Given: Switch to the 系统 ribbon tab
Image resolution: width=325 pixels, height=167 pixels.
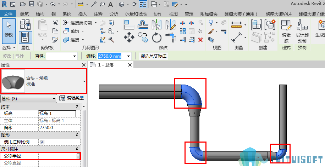Looking at the screenshot, I should (x=67, y=14).
